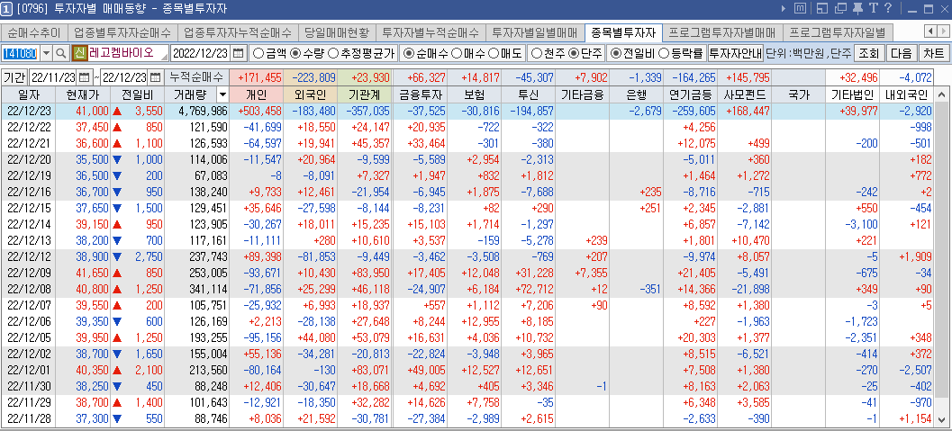Open the 거래량 column dropdown arrow
The height and width of the screenshot is (431, 952).
coord(222,94)
